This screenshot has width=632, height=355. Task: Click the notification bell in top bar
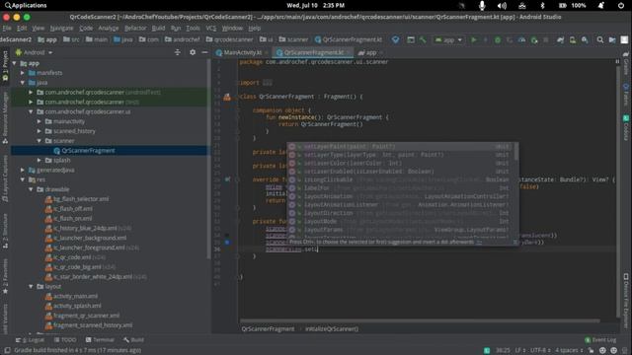tap(601, 5)
